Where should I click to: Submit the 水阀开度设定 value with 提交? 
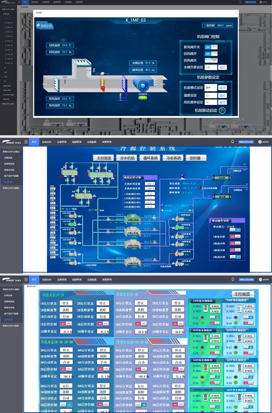pos(222,67)
